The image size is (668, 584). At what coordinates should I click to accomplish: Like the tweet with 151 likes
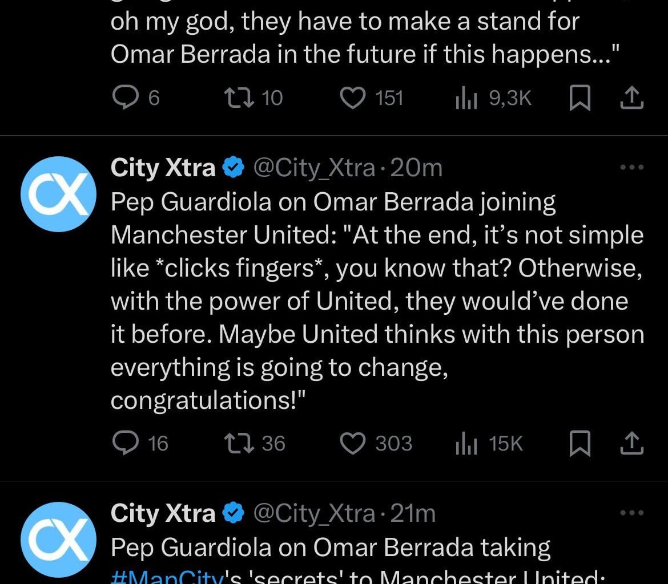click(x=353, y=98)
